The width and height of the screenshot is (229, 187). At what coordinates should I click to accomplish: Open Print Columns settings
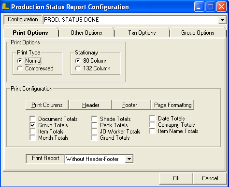[x=47, y=105]
